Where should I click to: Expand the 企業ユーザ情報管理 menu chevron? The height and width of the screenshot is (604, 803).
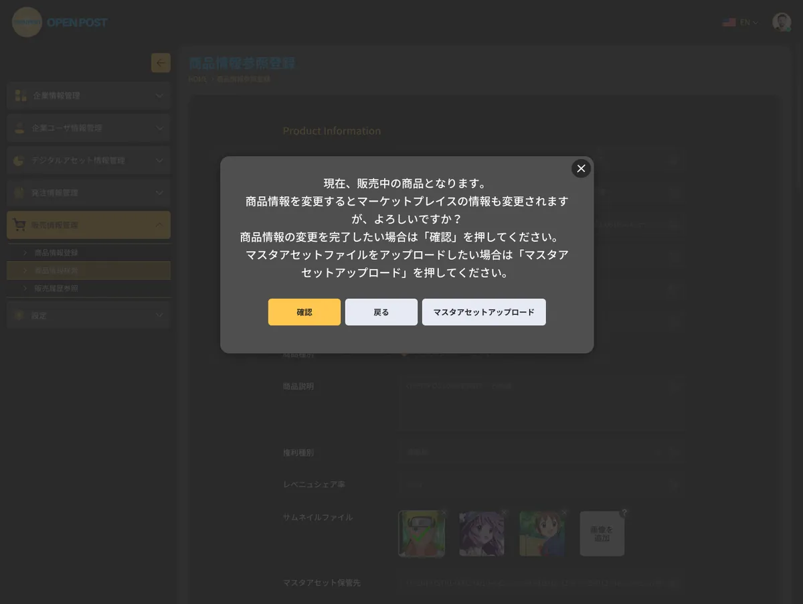(159, 128)
